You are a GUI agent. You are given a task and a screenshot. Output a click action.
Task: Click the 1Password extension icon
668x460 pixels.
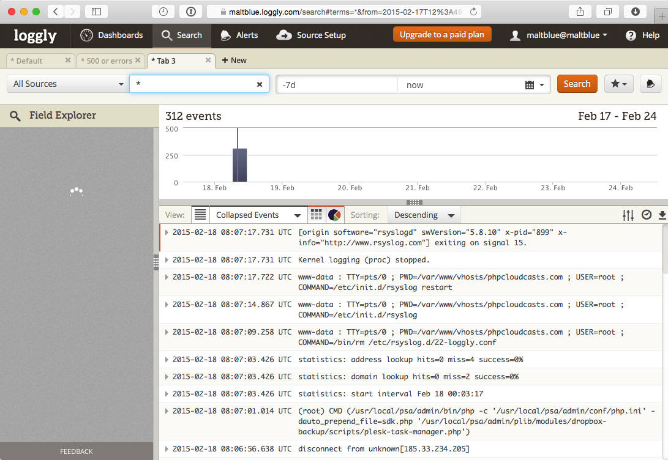click(191, 12)
